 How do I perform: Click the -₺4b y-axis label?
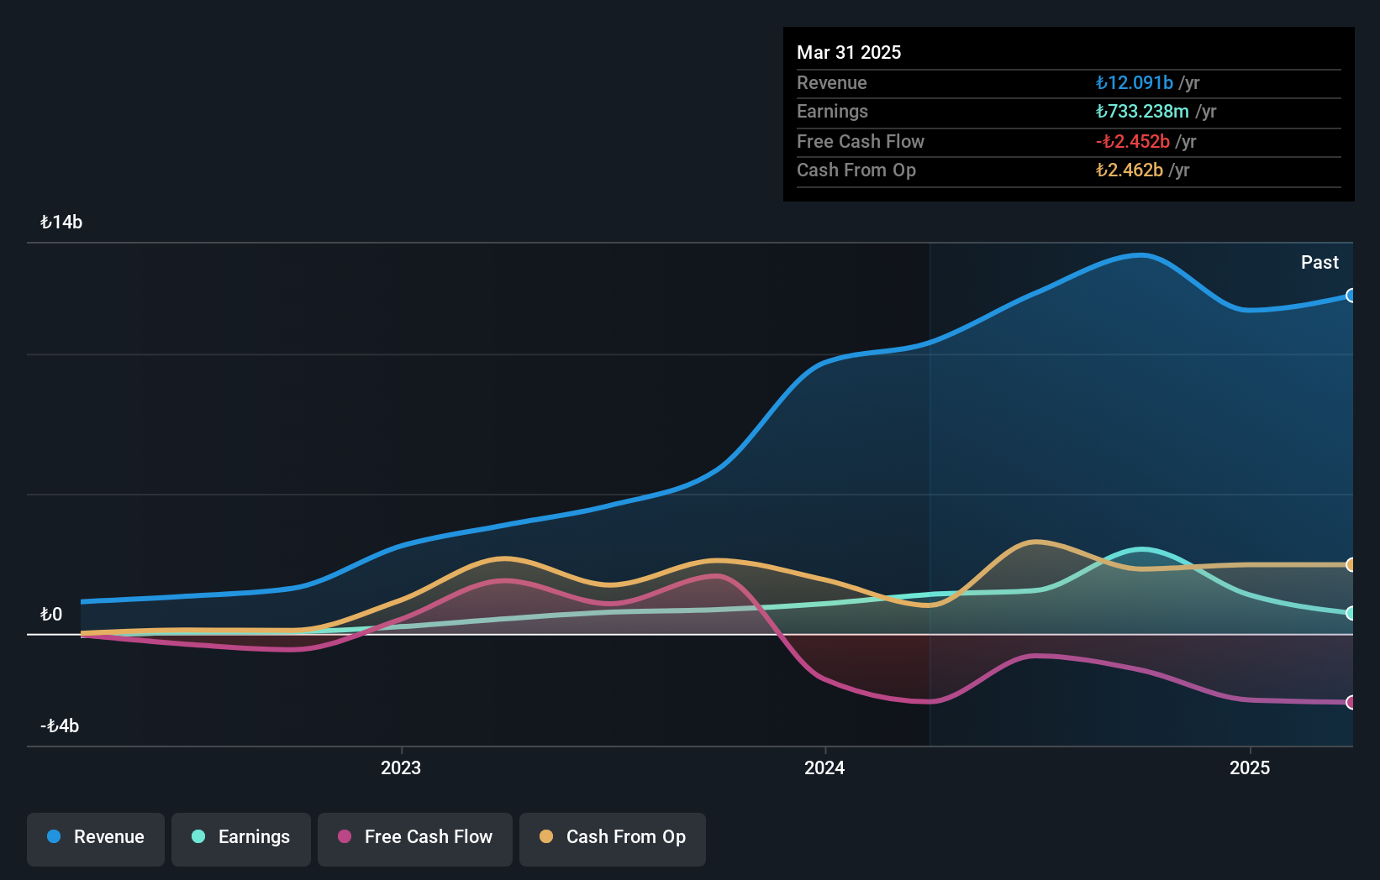60,726
